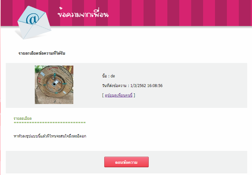
Task: Open the sender's cable reel profile photo
Action: pos(54,85)
